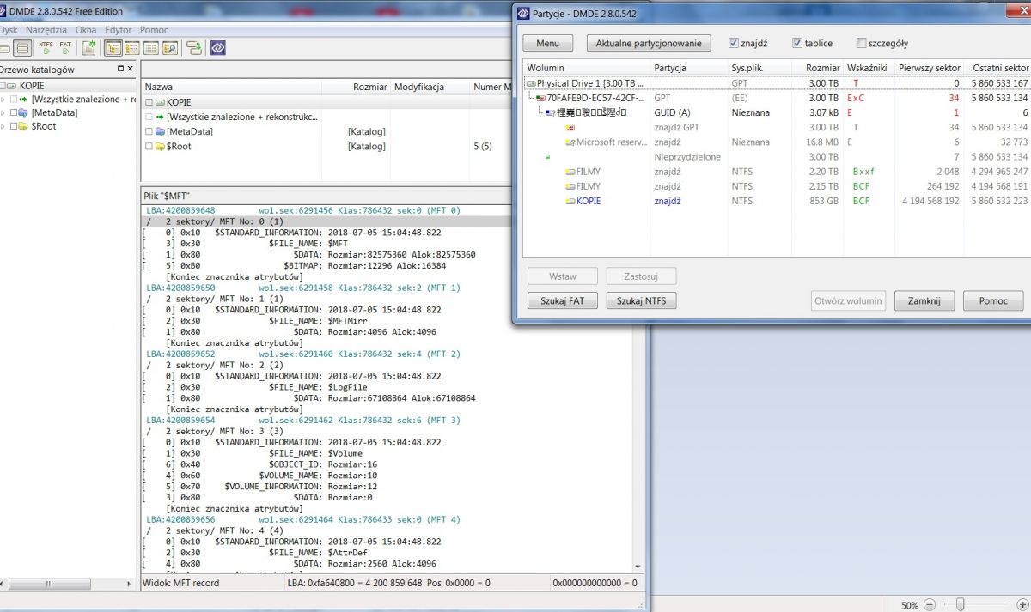Float the Drzewo katalogów panel
The image size is (1031, 612).
(120, 69)
